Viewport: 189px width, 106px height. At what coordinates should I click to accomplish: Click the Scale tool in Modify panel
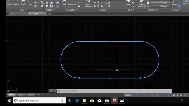tap(47, 6)
